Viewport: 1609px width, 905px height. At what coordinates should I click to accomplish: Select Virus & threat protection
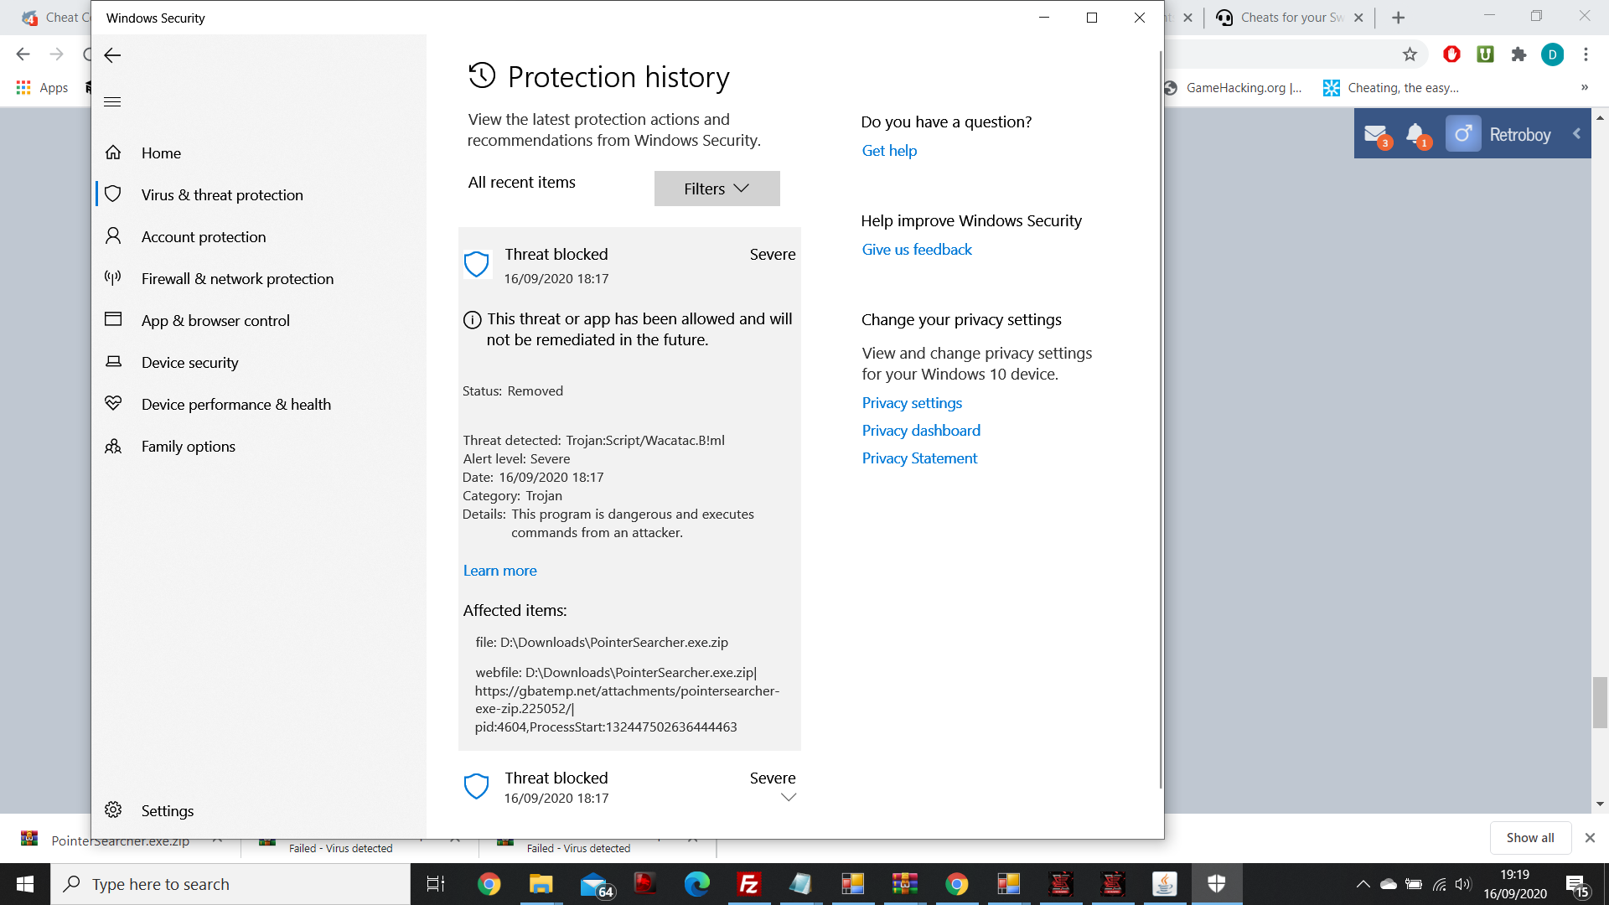pyautogui.click(x=222, y=194)
